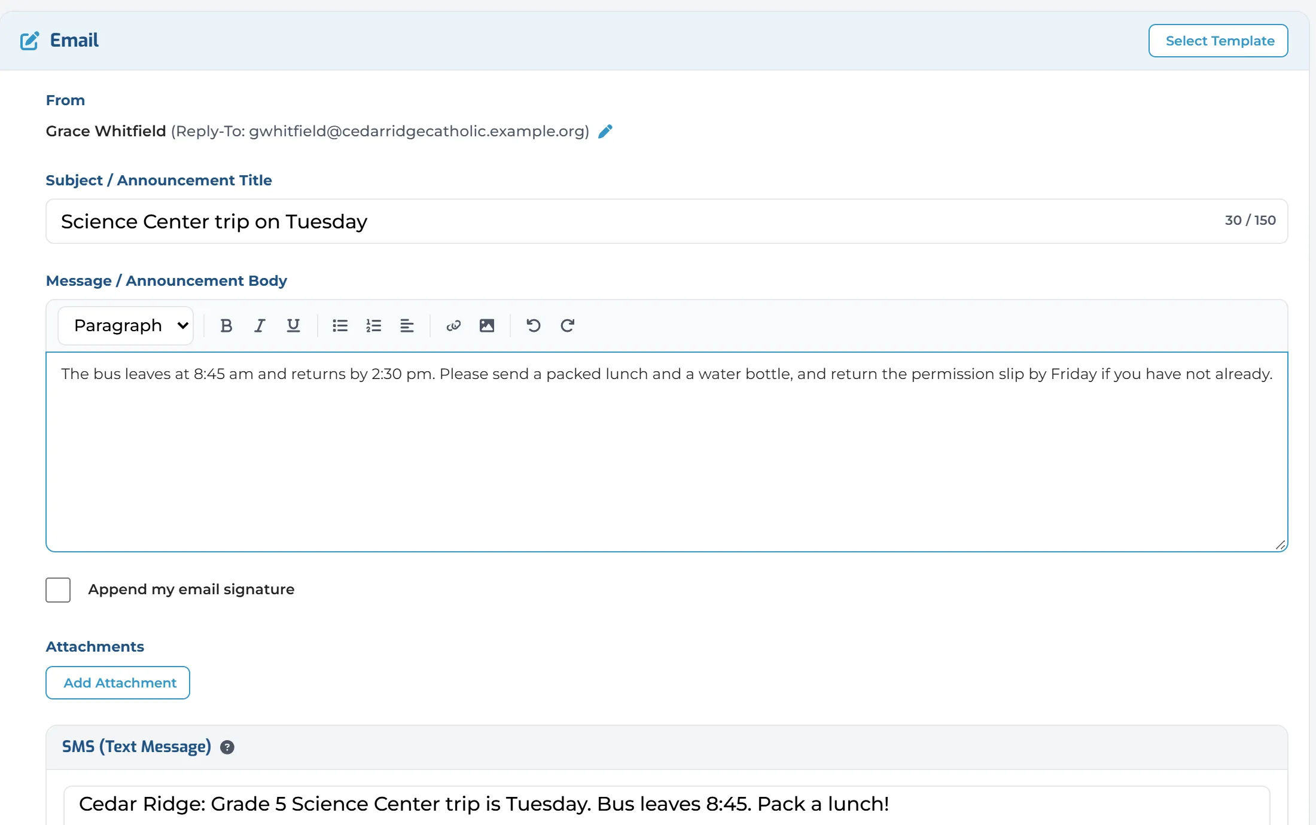Click the Email compose icon in header

click(30, 41)
